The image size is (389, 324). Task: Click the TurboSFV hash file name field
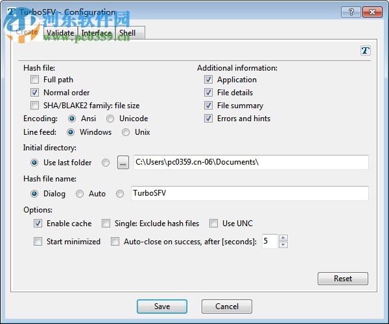pos(250,193)
